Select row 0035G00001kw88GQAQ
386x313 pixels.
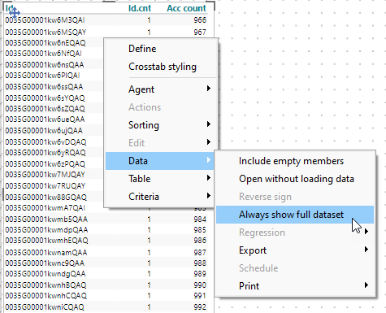click(46, 197)
